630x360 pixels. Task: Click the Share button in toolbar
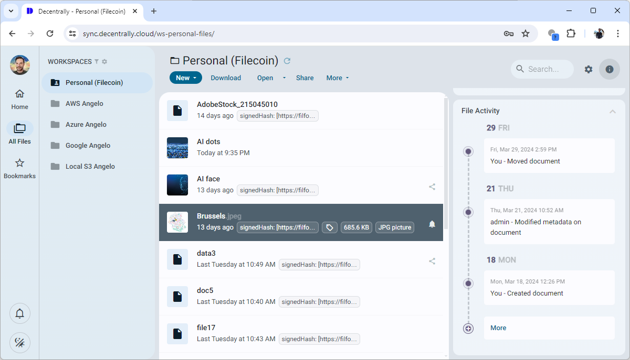pyautogui.click(x=304, y=78)
